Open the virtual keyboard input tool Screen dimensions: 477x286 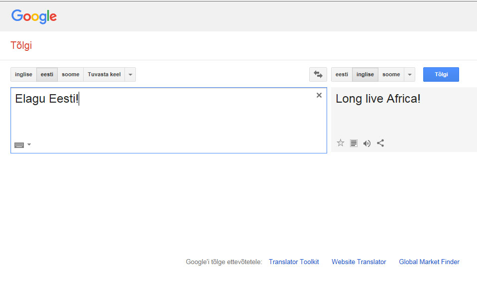click(19, 145)
